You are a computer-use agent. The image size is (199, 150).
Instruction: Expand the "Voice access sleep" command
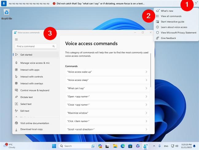[107, 80]
